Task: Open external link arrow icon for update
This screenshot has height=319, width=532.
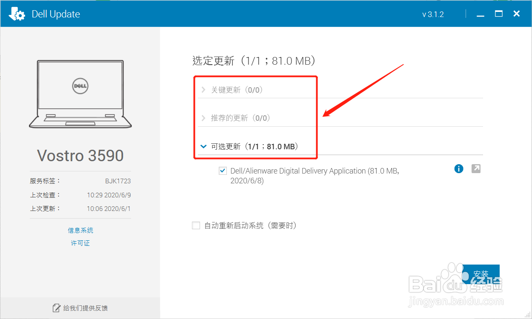Action: pos(476,169)
